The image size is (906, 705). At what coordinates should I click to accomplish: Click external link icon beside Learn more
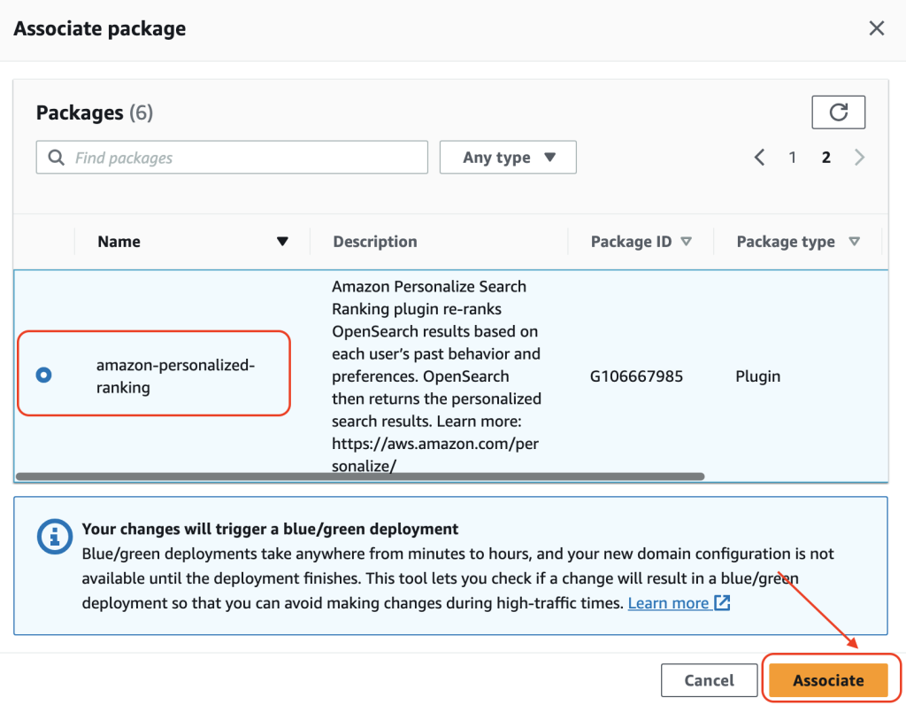722,603
